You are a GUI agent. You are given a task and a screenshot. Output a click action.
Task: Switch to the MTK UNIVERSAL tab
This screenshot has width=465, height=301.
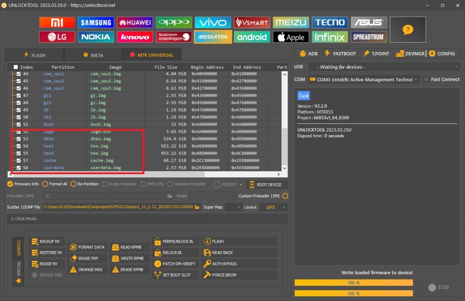click(x=152, y=55)
